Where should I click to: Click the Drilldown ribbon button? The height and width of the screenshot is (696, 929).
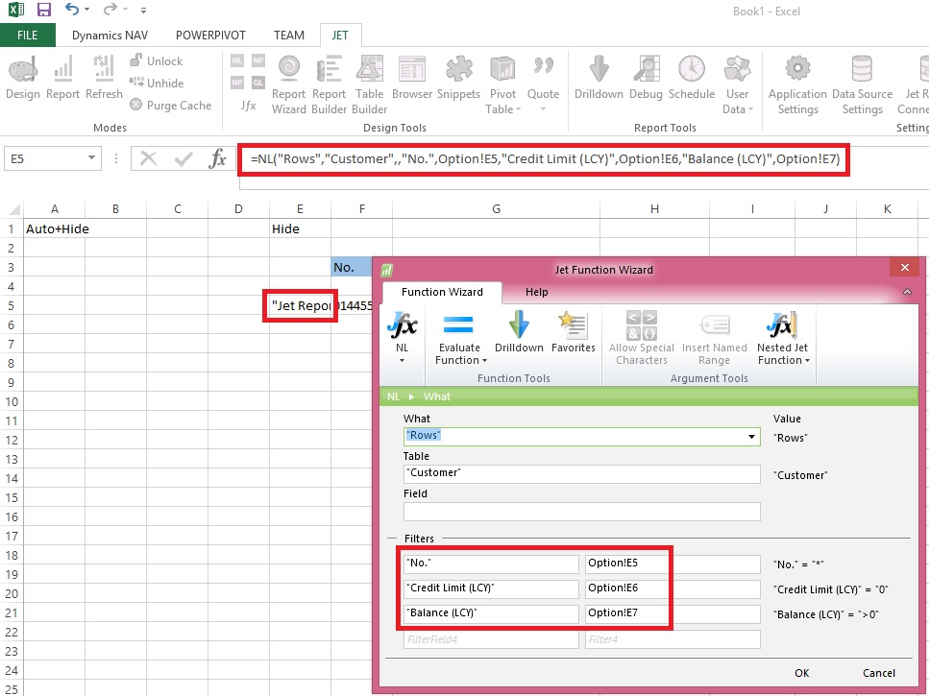pos(599,78)
